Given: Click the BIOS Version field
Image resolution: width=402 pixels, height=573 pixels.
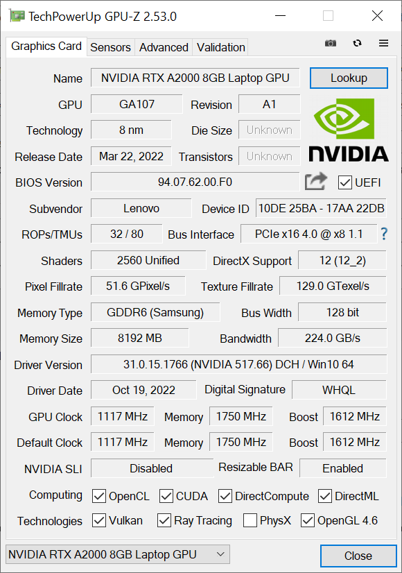Looking at the screenshot, I should [x=195, y=182].
